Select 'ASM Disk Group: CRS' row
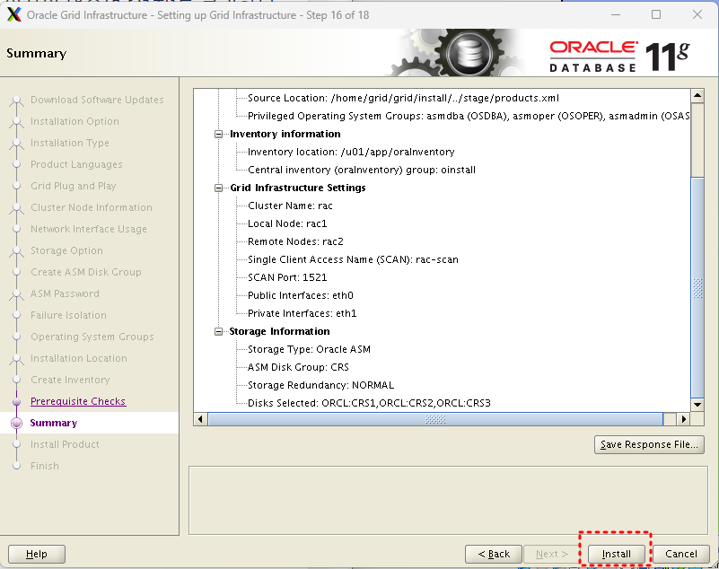719x569 pixels. pyautogui.click(x=298, y=367)
